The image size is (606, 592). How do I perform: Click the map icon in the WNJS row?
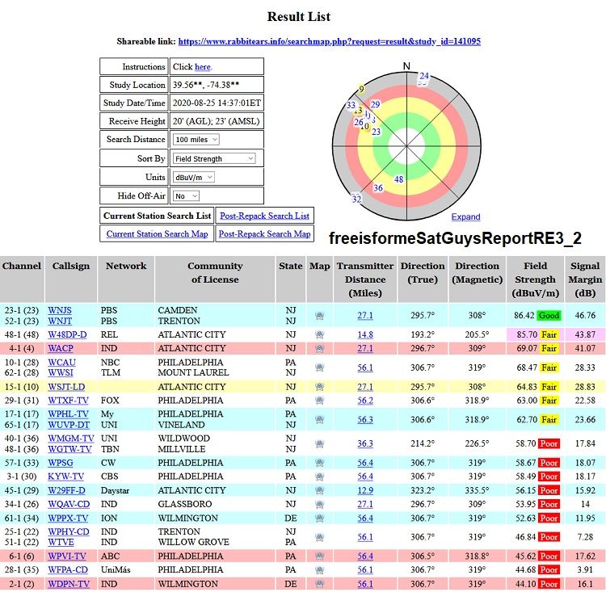[x=319, y=316]
